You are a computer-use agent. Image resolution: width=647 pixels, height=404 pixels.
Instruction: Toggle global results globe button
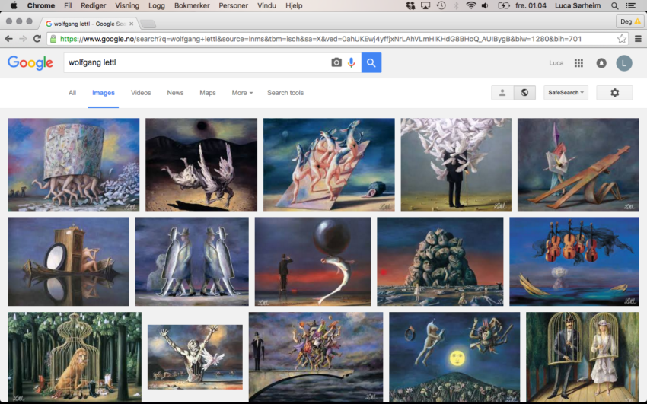(x=524, y=93)
